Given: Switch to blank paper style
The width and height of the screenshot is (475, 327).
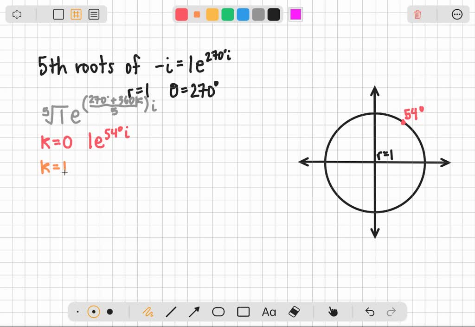Looking at the screenshot, I should click(58, 14).
